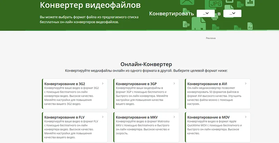
Task: Click the Конвертировать label in the banner
Action: pyautogui.click(x=171, y=14)
